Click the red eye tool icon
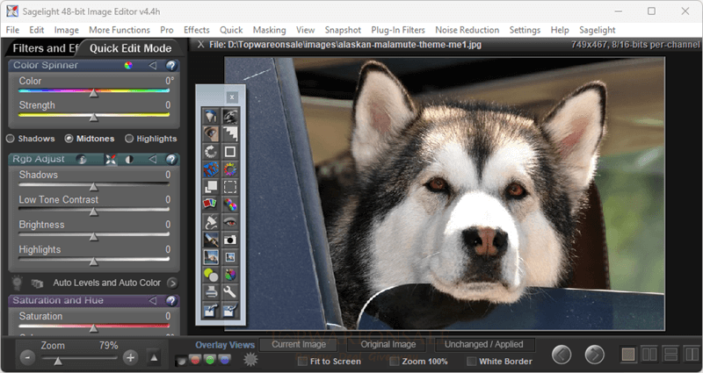This screenshot has height=373, width=703. pos(229,222)
